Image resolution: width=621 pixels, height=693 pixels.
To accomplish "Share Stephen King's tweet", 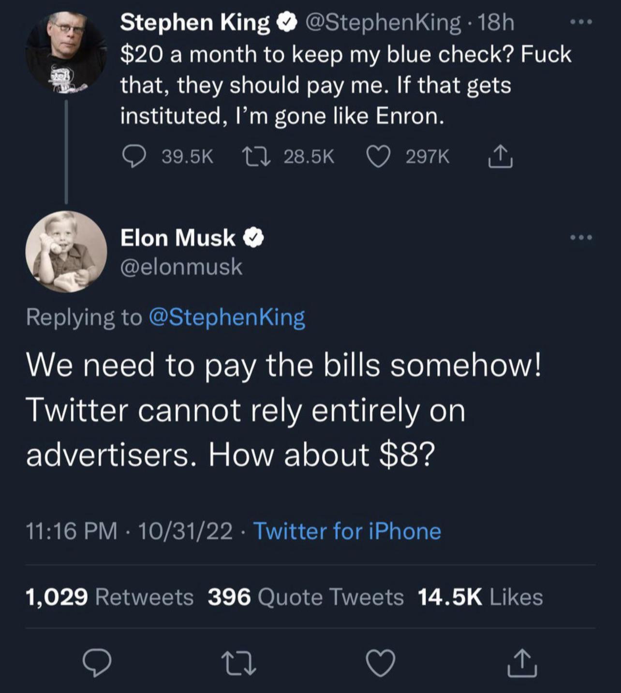I will coord(500,157).
